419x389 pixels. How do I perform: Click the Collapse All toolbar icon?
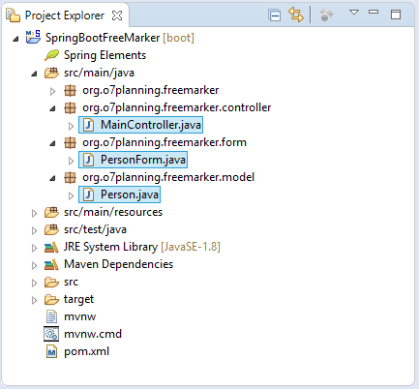[x=274, y=15]
